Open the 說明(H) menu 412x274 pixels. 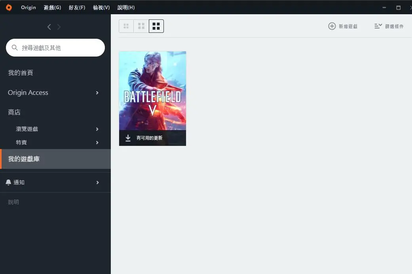[126, 8]
